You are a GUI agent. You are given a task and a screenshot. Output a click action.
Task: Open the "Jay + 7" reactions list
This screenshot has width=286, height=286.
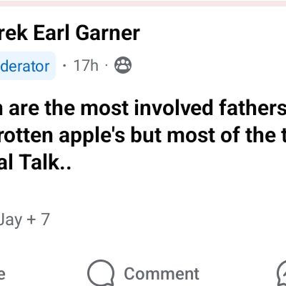pyautogui.click(x=24, y=220)
